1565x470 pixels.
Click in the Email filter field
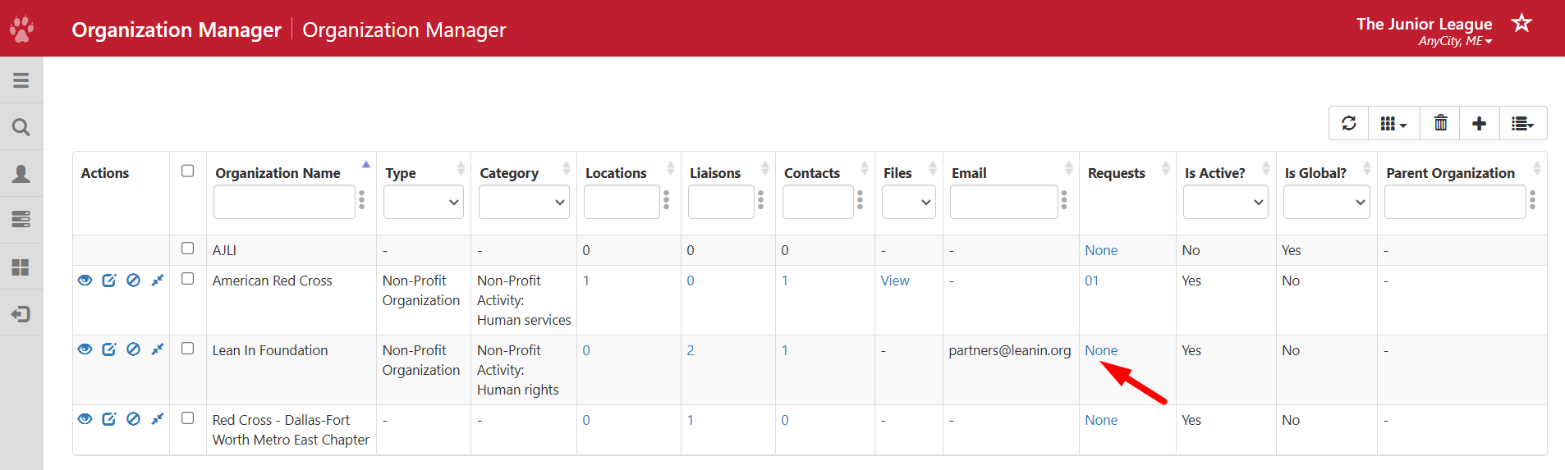pyautogui.click(x=1003, y=202)
